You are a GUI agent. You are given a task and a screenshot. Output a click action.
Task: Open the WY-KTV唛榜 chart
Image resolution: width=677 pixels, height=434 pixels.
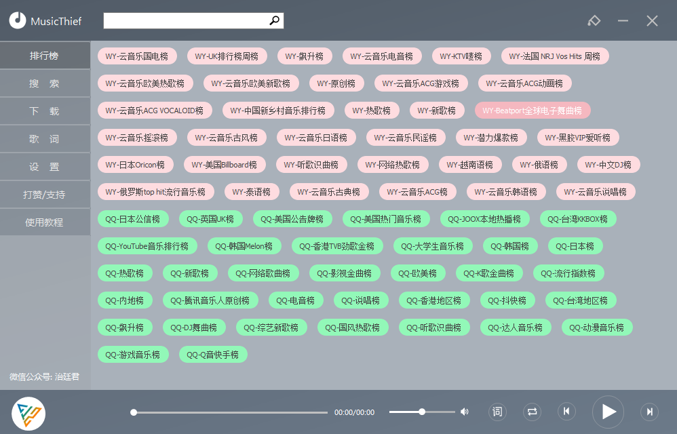tap(461, 56)
